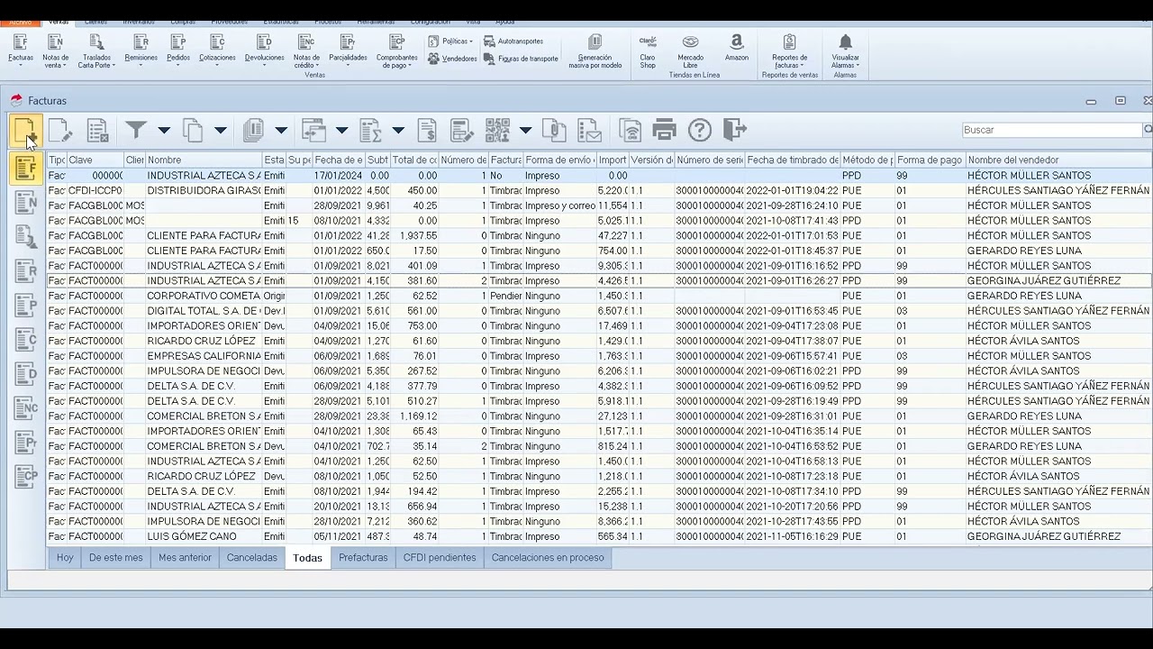Expand the filter tool dropdown arrow

[164, 130]
